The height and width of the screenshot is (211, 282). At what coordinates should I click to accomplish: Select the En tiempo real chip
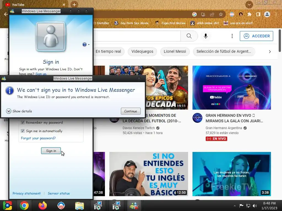tap(108, 51)
